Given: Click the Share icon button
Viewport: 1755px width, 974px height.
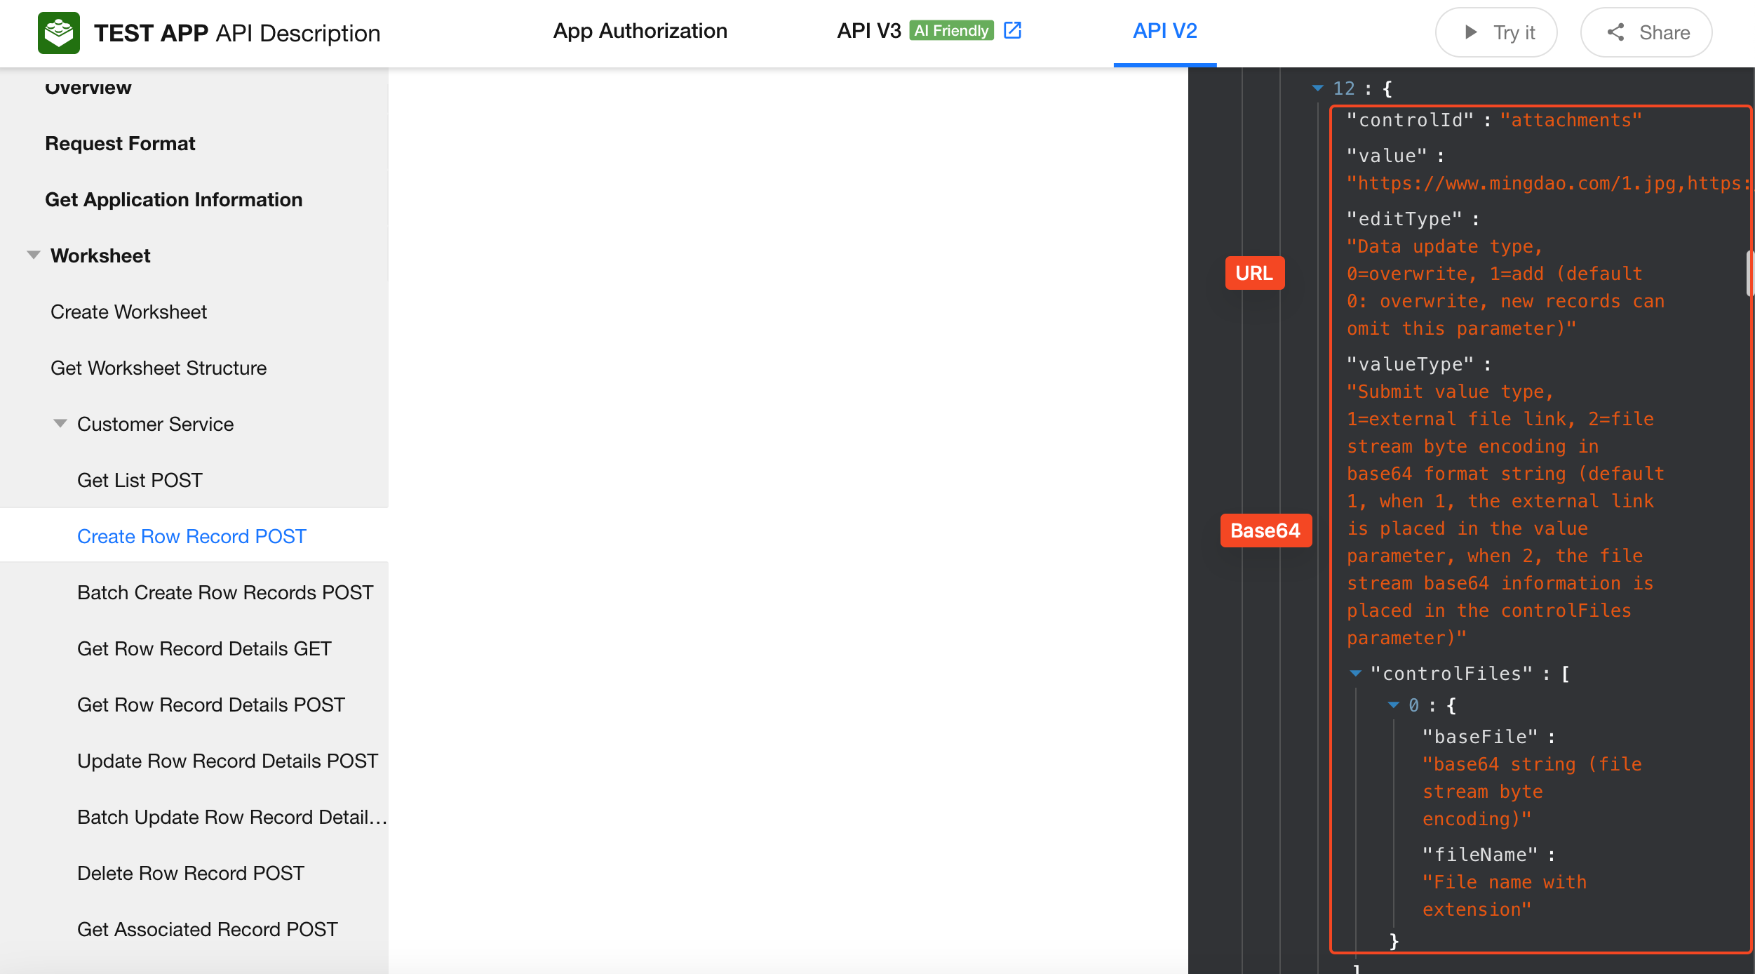Looking at the screenshot, I should [1615, 32].
